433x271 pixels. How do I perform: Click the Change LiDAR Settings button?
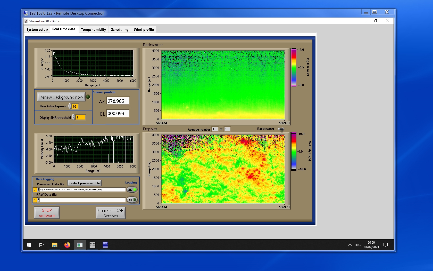[x=111, y=213]
